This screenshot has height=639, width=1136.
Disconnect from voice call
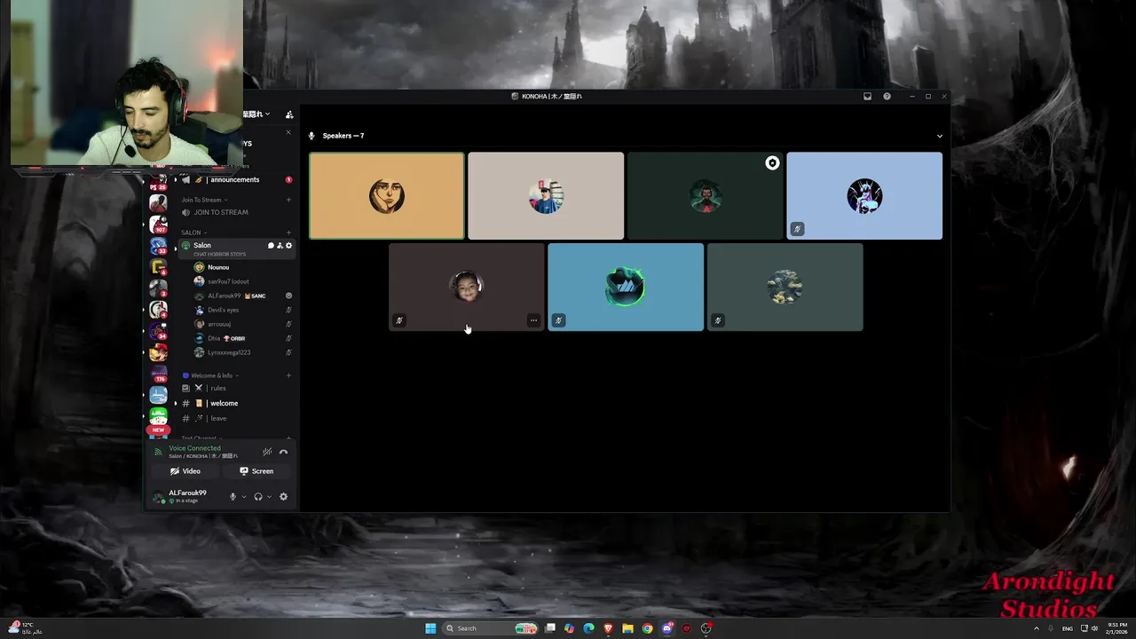tap(284, 452)
